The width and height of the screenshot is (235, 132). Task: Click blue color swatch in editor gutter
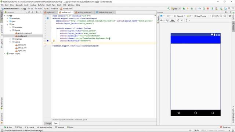pyautogui.click(x=48, y=41)
